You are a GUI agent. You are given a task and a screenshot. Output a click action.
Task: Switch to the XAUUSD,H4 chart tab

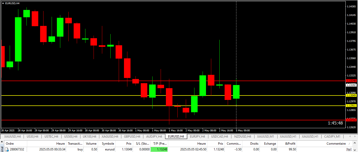[12, 136]
